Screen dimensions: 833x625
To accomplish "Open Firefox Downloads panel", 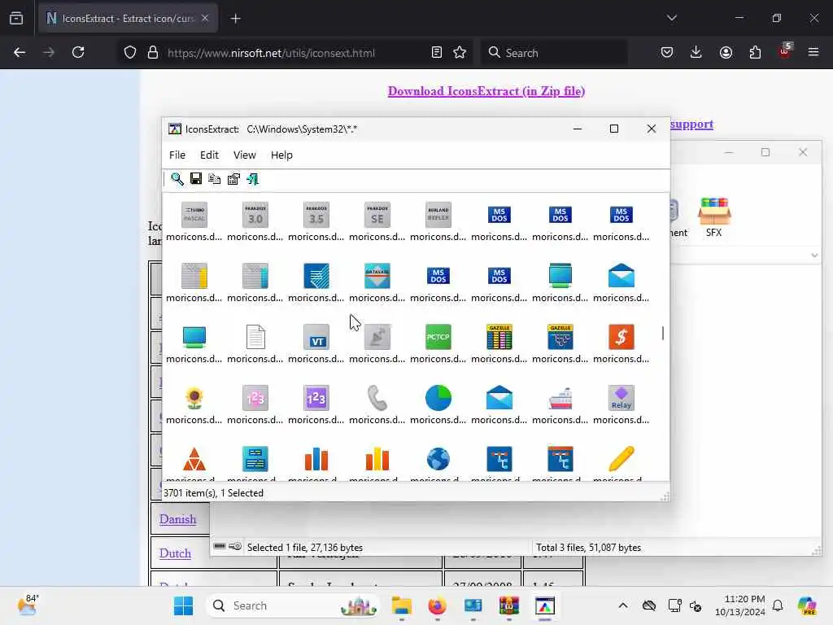I will click(696, 52).
